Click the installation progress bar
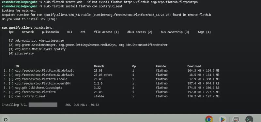Viewport: 261px width, 122px height. coord(43,105)
